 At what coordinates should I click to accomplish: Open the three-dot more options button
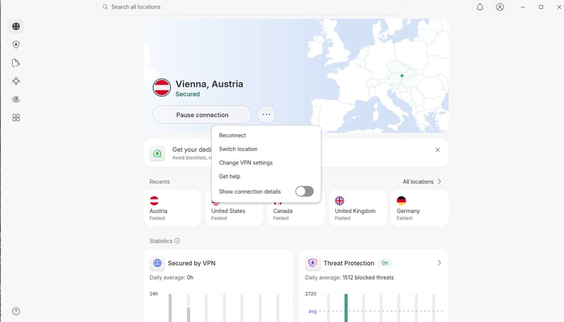pyautogui.click(x=266, y=114)
